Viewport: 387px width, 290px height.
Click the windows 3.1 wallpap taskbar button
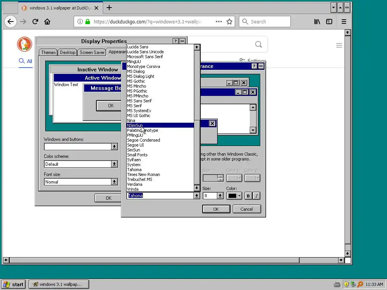59,284
